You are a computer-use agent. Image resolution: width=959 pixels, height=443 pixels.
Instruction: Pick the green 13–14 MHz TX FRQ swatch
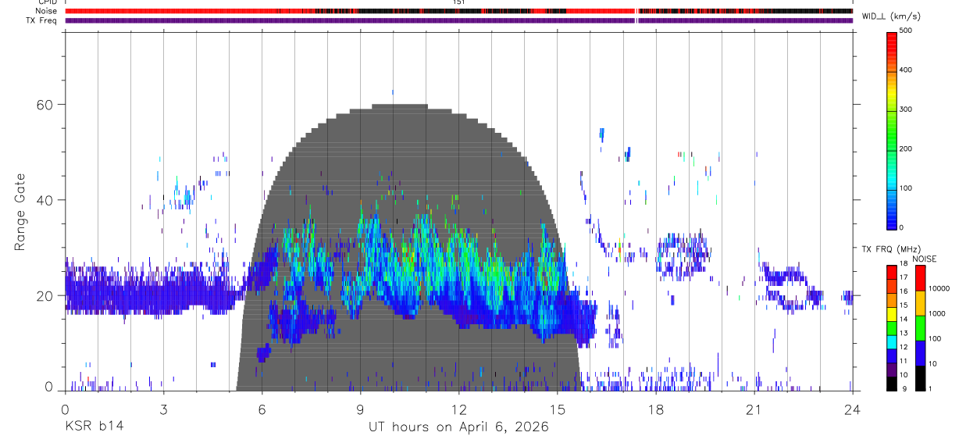click(x=891, y=327)
